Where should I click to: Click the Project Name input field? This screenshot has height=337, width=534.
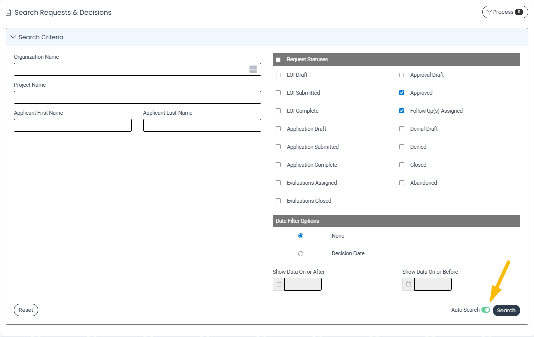(137, 97)
